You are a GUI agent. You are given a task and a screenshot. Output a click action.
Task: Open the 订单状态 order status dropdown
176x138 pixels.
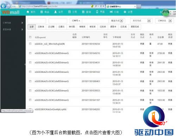point(164,21)
